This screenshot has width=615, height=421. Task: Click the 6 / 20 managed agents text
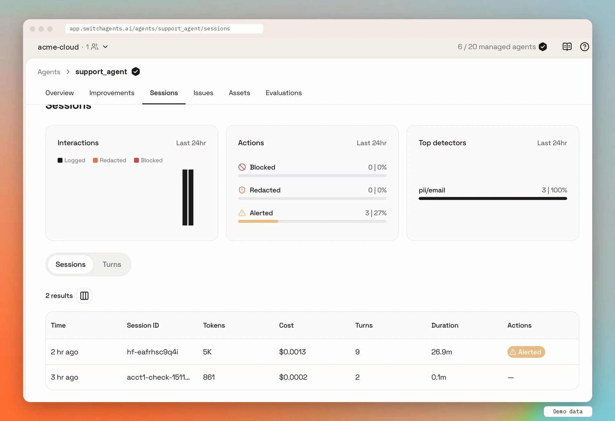(496, 47)
